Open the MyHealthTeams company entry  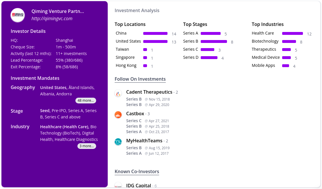tap(144, 141)
